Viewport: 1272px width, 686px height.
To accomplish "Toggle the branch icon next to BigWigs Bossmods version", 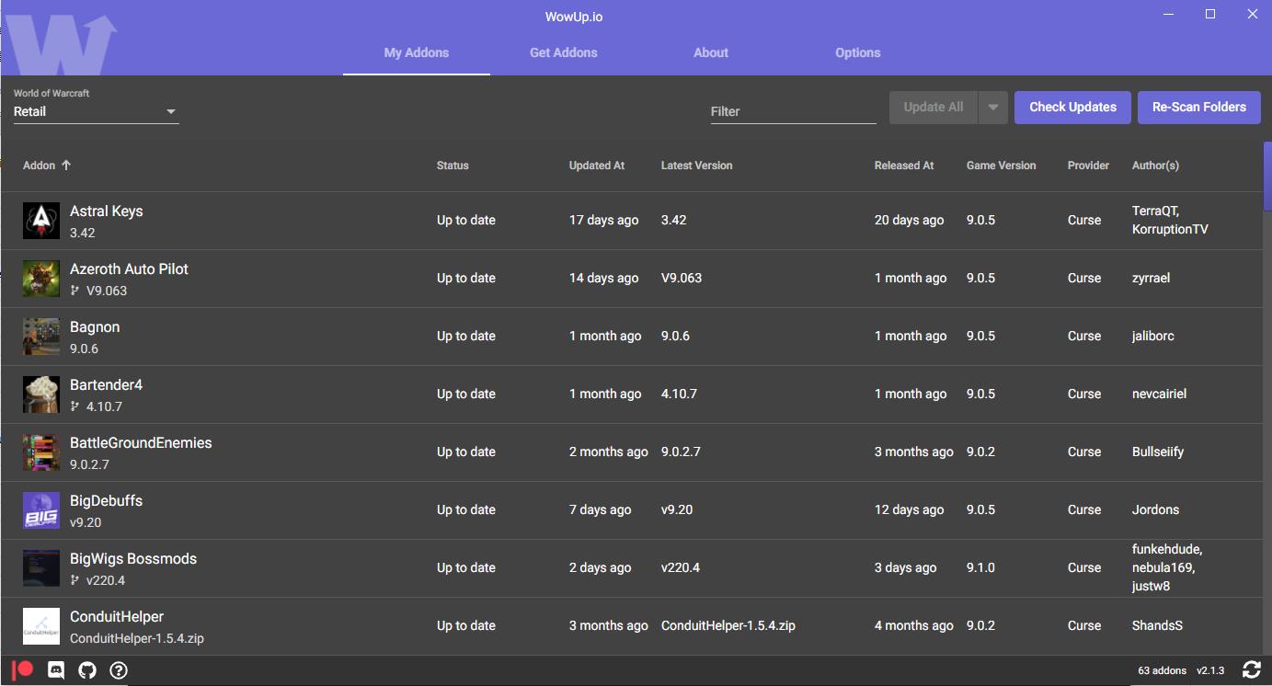I will point(75,579).
